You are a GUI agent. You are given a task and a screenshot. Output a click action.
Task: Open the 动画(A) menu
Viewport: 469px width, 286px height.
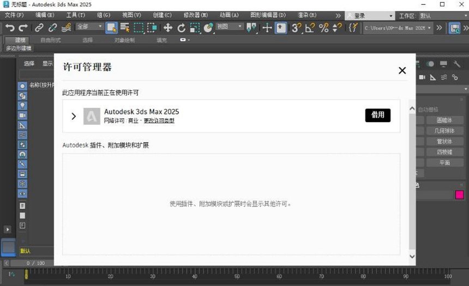click(x=229, y=15)
